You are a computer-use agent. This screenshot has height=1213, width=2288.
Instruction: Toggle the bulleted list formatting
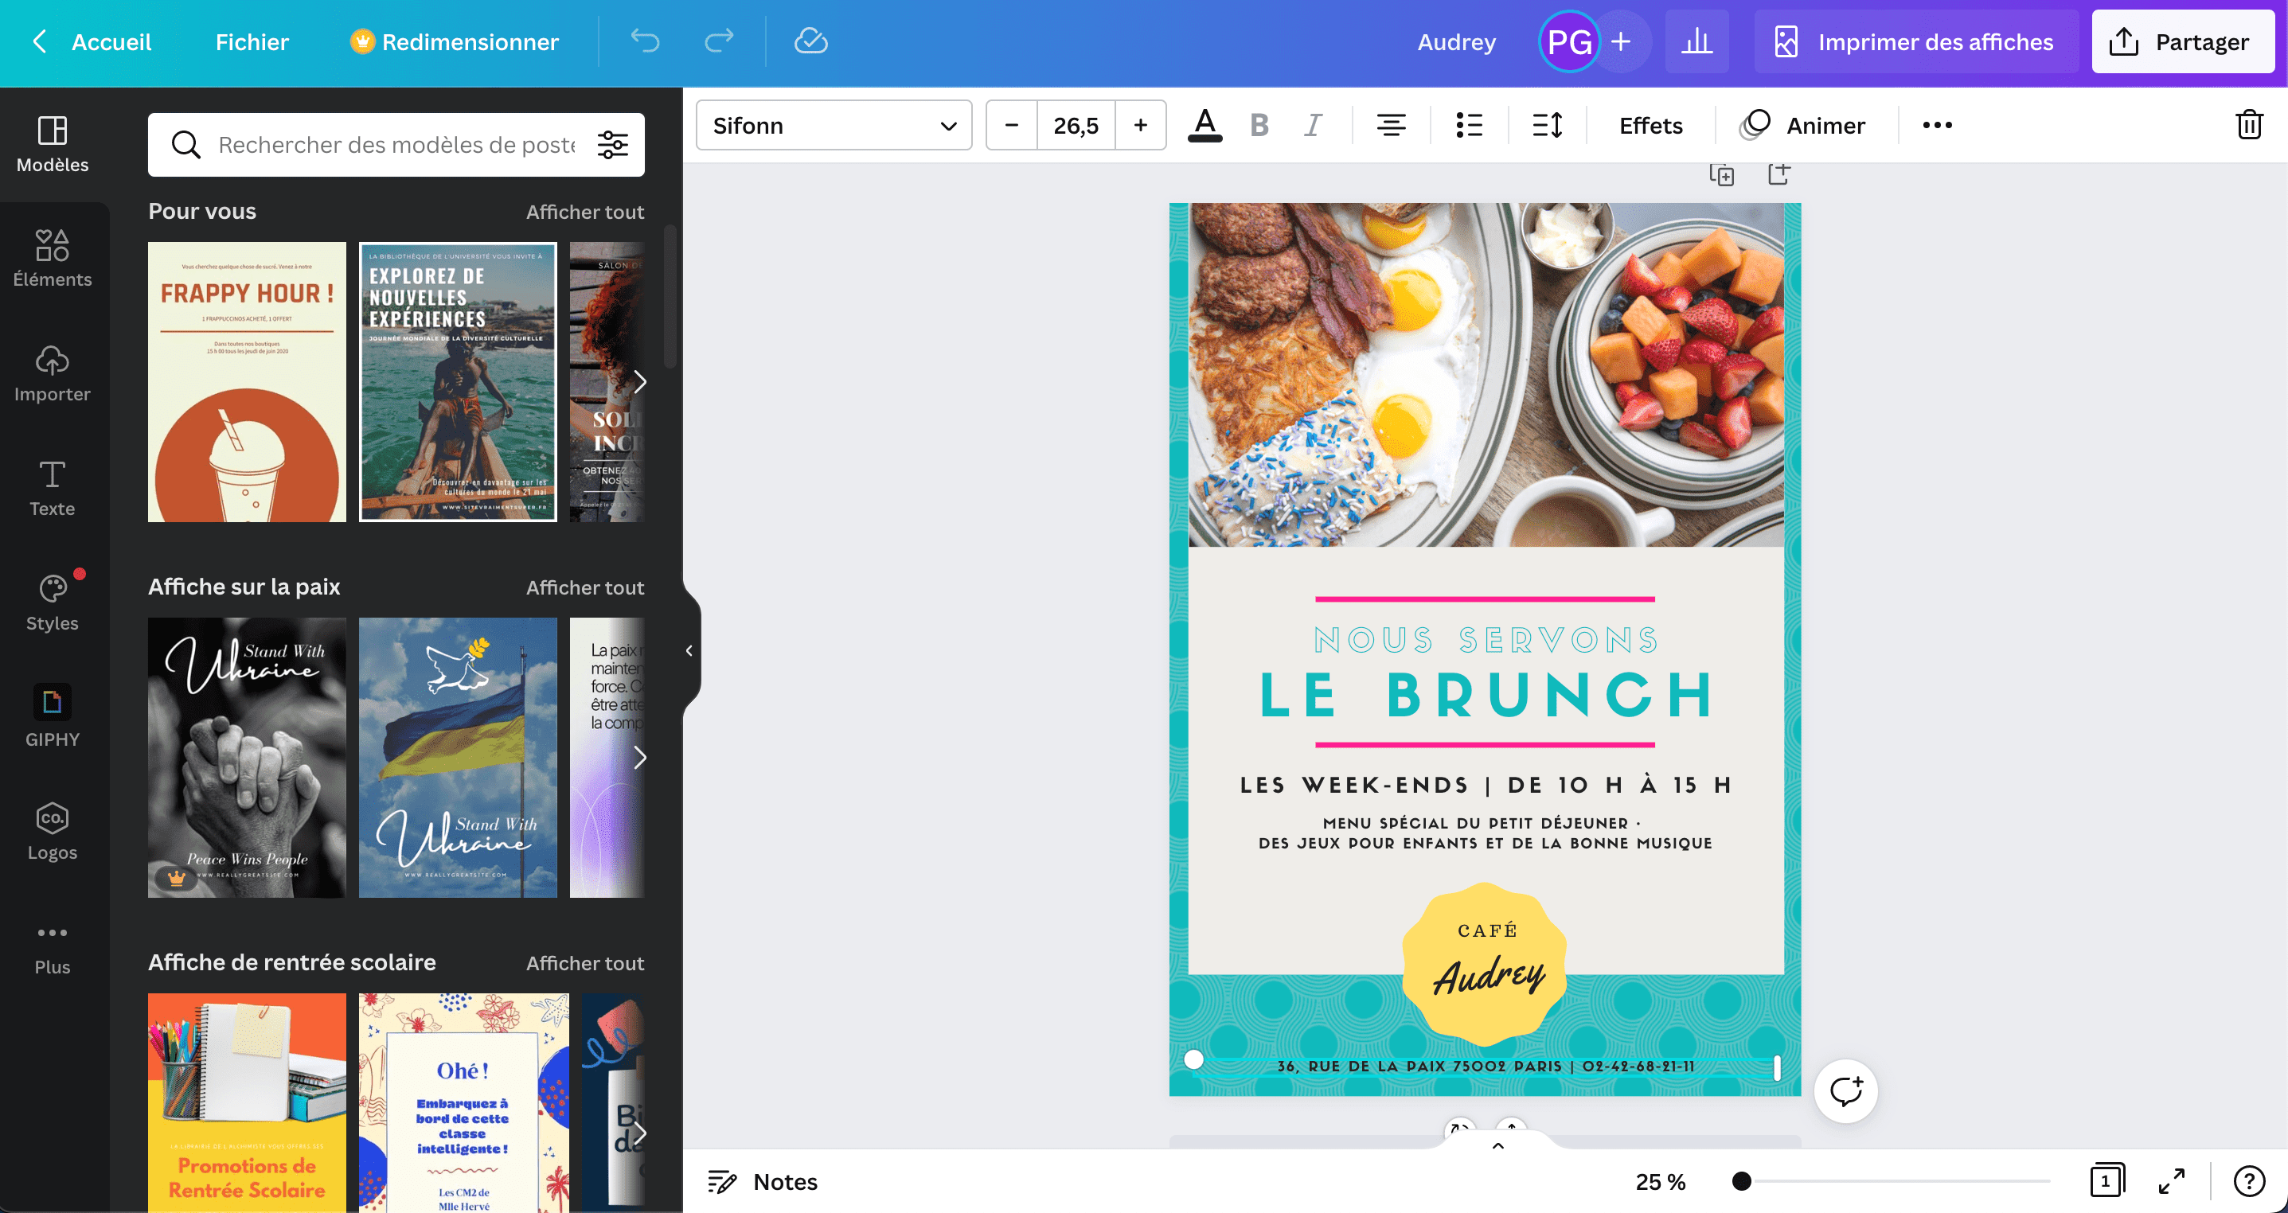(x=1469, y=124)
